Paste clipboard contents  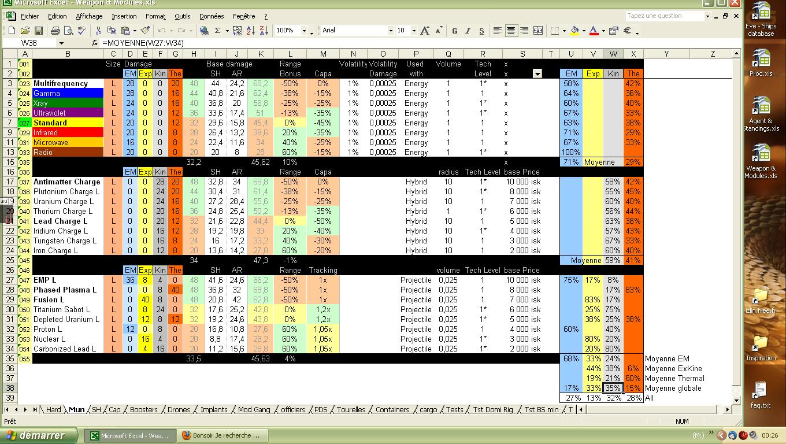point(124,31)
